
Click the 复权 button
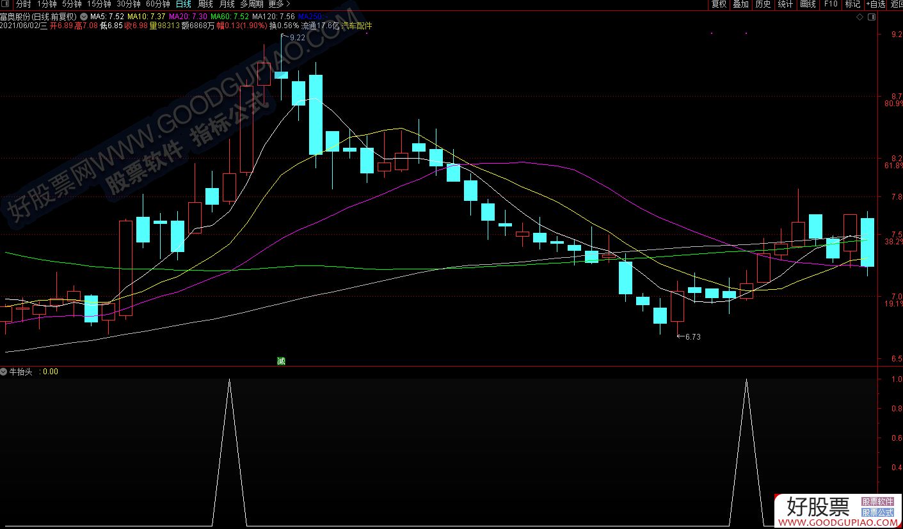pyautogui.click(x=719, y=4)
